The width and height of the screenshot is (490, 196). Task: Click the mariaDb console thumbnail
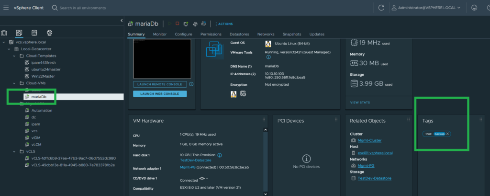(162, 58)
